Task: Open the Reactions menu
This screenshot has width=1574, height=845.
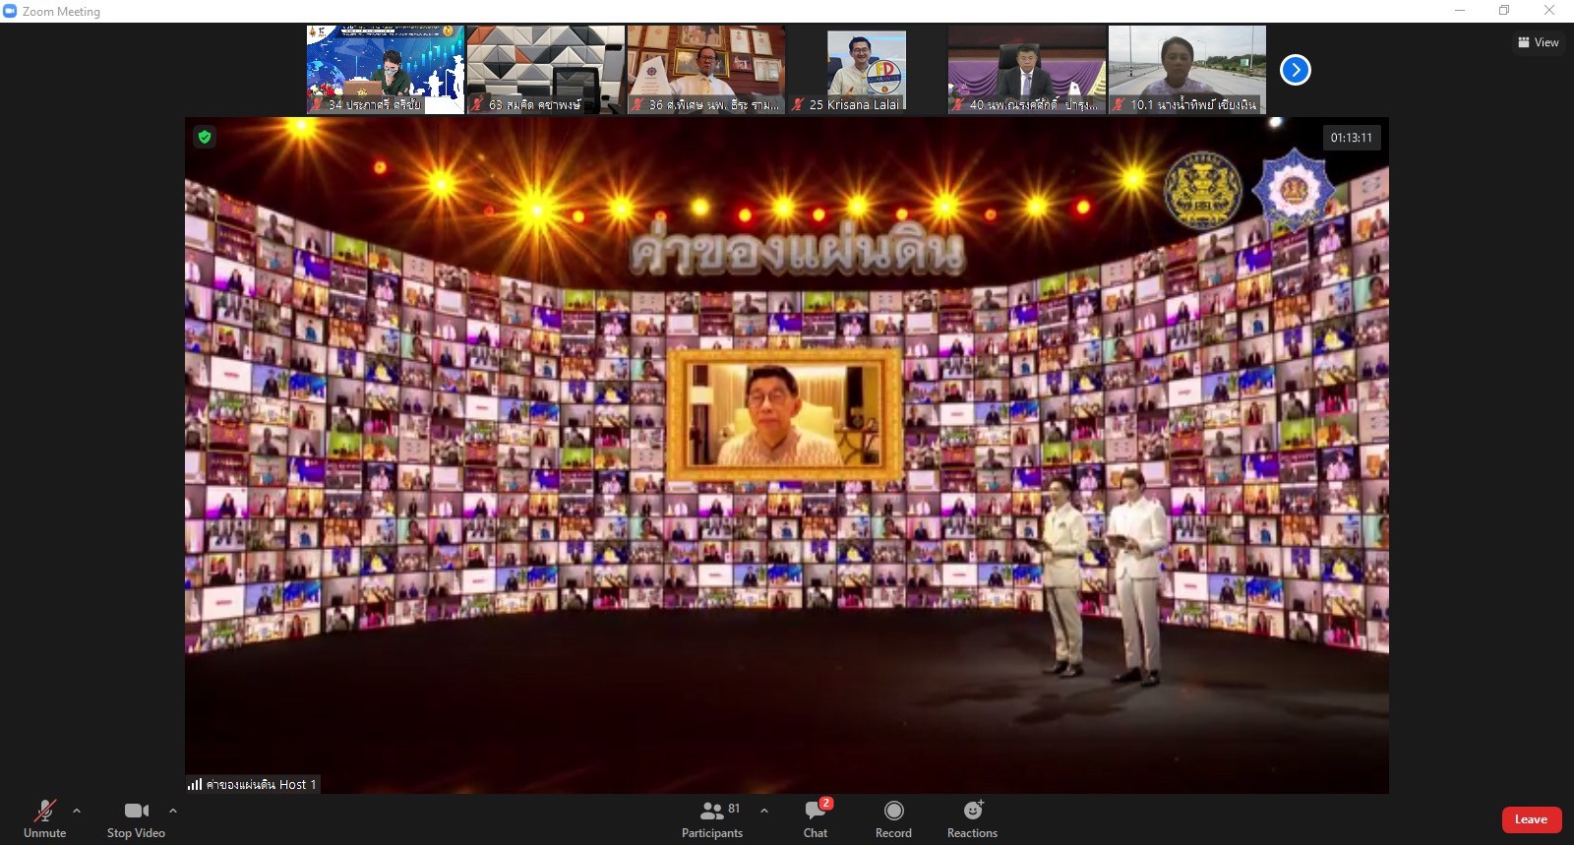Action: click(972, 818)
